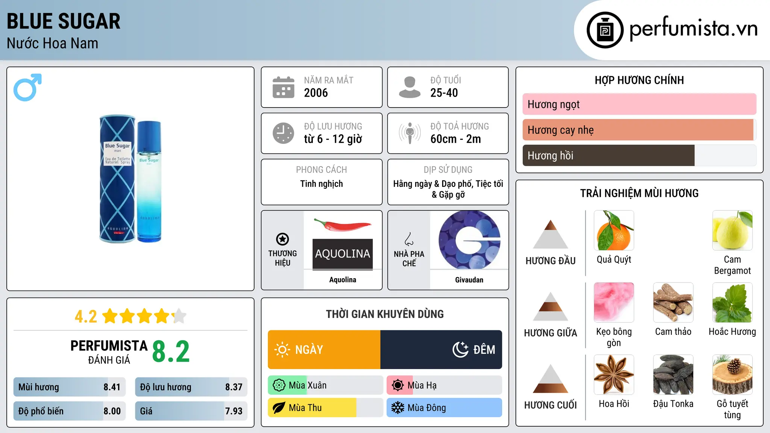Open the Givaudan perfumer logo image
Screen dimensions: 770x433
[469, 240]
